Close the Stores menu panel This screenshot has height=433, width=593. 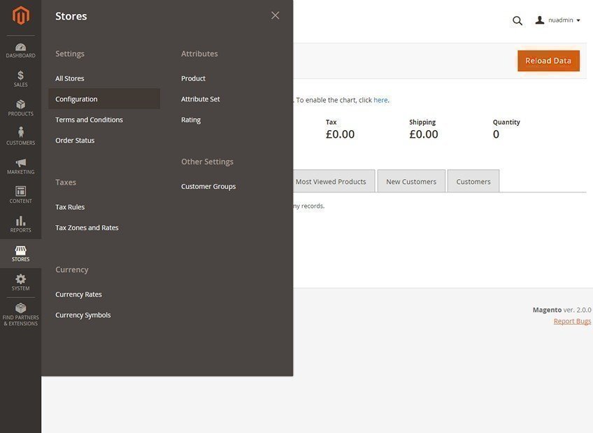[x=276, y=15]
